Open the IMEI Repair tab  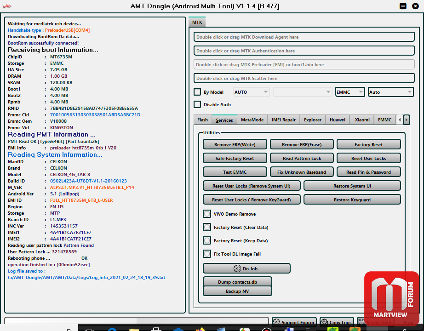pyautogui.click(x=283, y=120)
